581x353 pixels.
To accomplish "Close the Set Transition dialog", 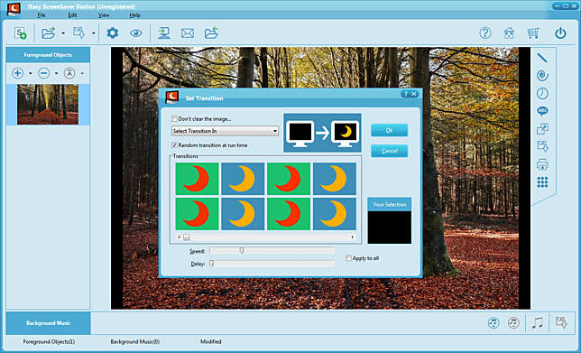I will click(414, 94).
